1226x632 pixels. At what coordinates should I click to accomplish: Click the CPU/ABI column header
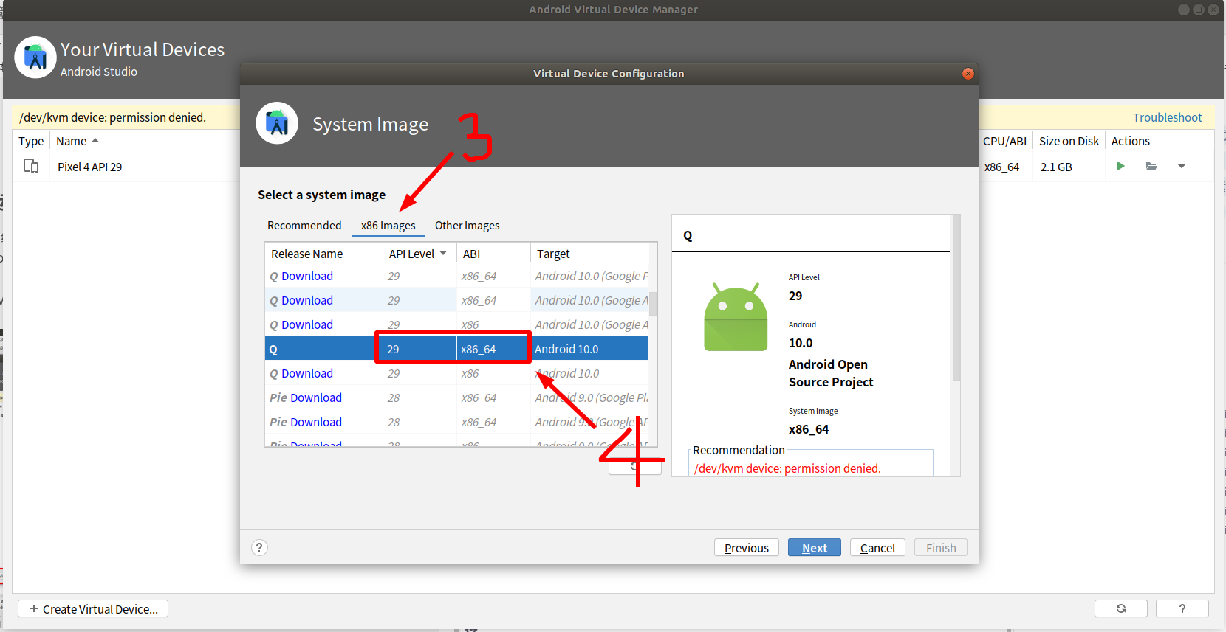pyautogui.click(x=1004, y=141)
